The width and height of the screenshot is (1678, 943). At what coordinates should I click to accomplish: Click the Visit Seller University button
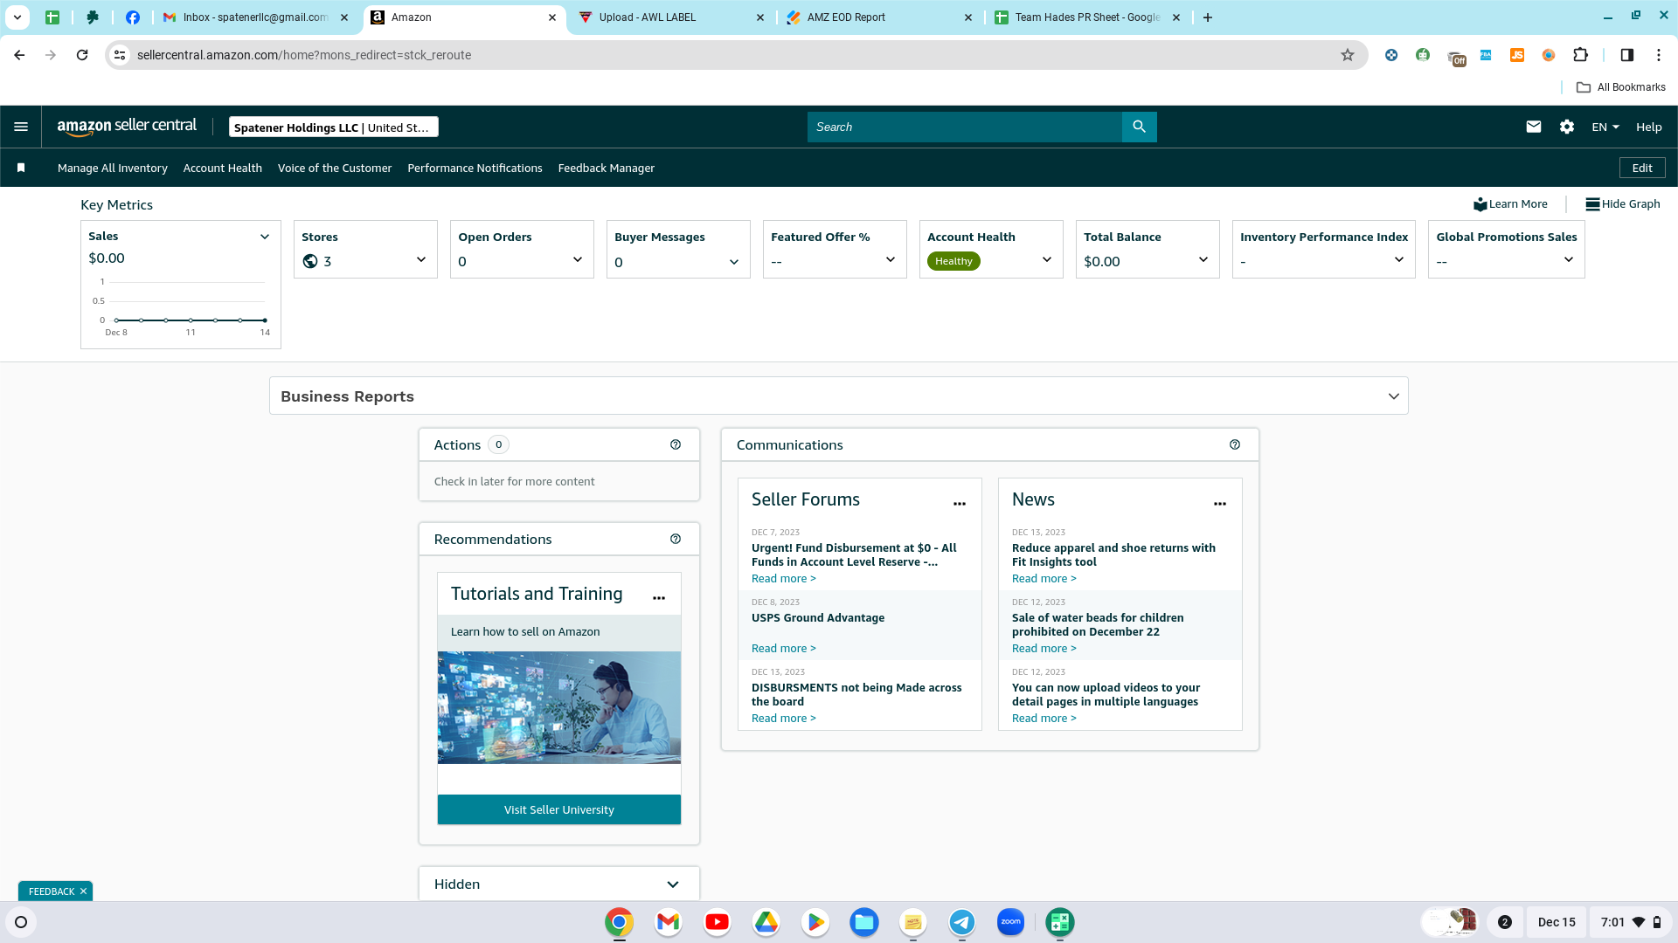pos(559,809)
